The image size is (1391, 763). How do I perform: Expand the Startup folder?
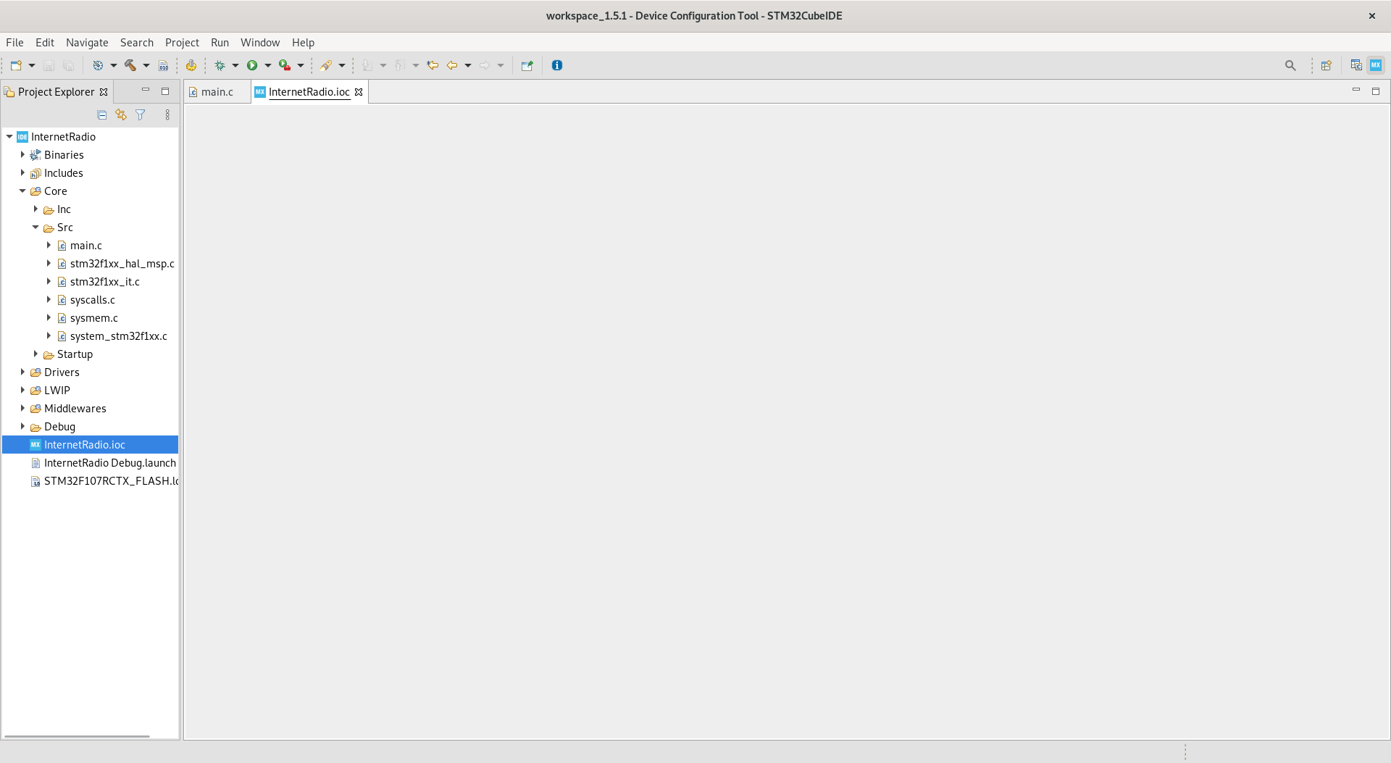click(x=35, y=354)
